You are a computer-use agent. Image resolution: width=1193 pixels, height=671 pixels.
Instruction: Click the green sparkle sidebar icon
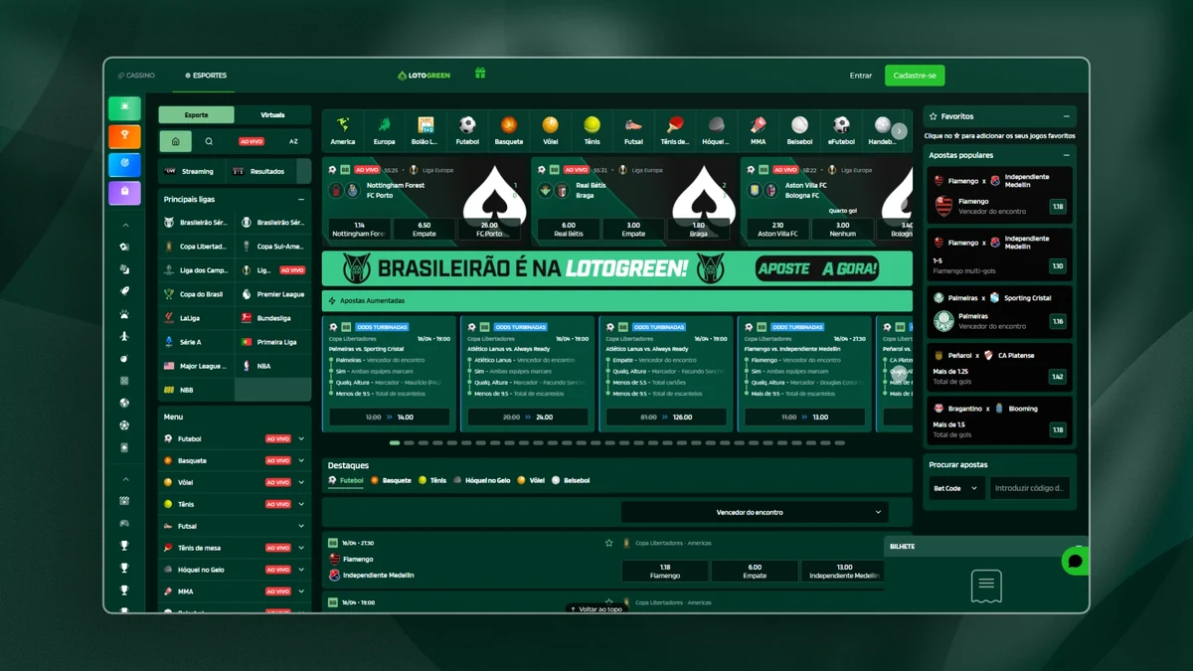pyautogui.click(x=124, y=107)
